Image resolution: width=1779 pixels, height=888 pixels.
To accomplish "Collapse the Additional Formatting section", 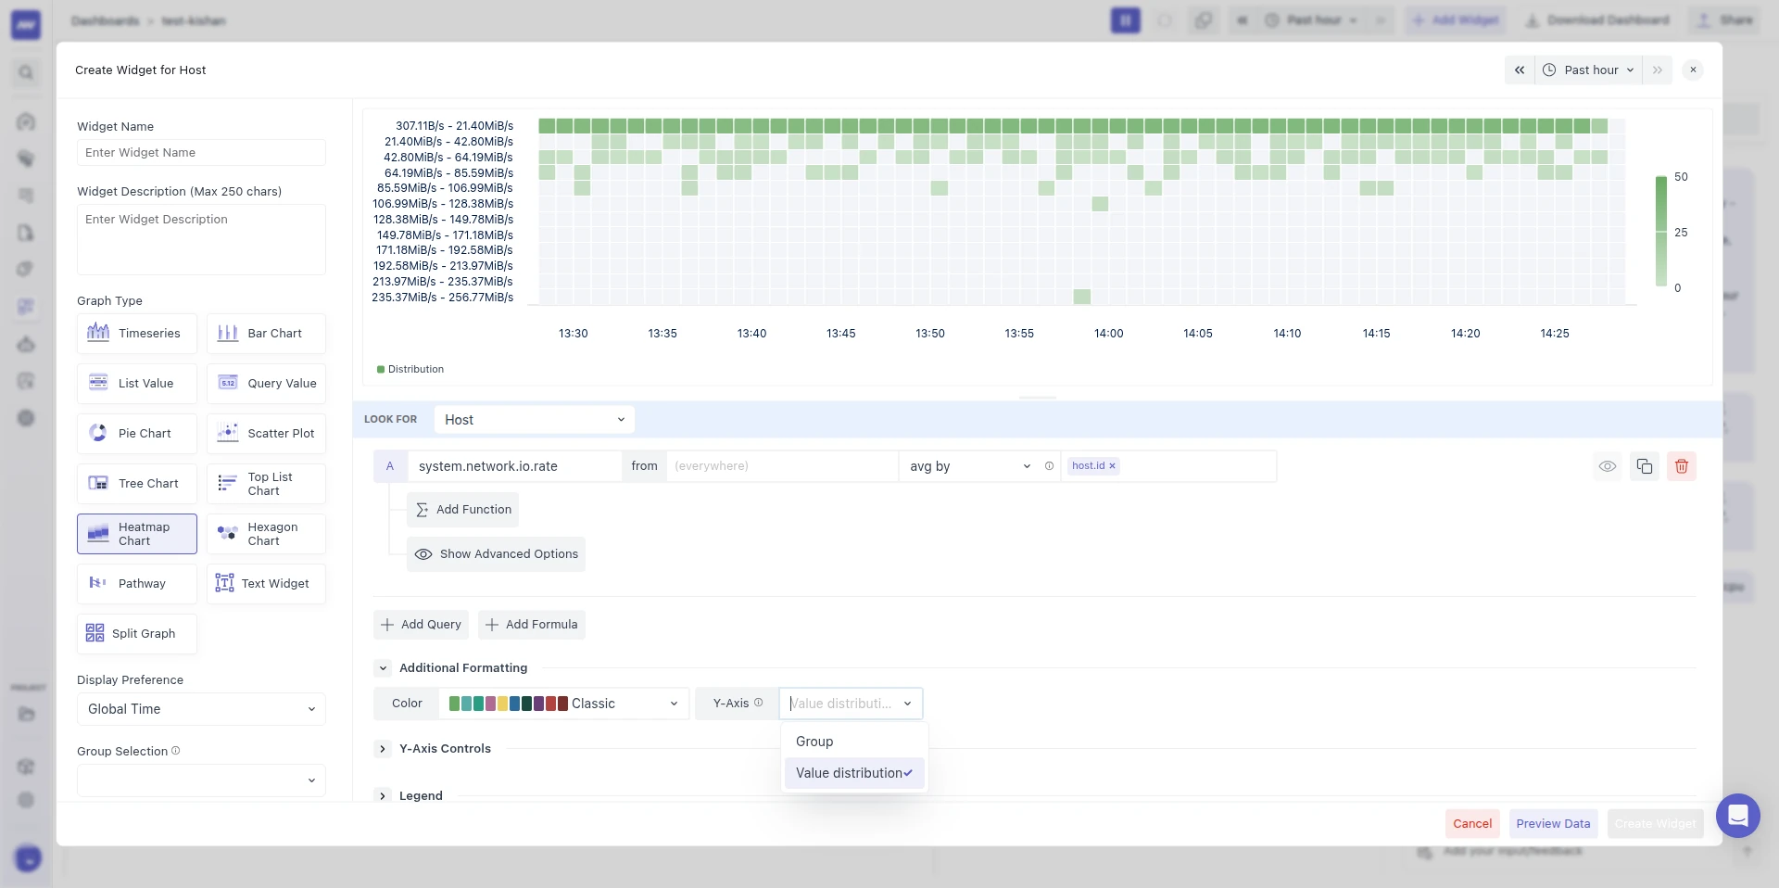I will [383, 668].
